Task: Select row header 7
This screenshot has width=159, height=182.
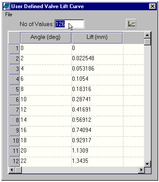Action: click(x=14, y=110)
